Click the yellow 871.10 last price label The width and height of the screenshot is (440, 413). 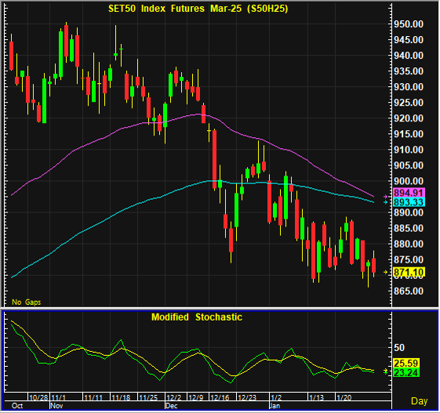tap(409, 272)
